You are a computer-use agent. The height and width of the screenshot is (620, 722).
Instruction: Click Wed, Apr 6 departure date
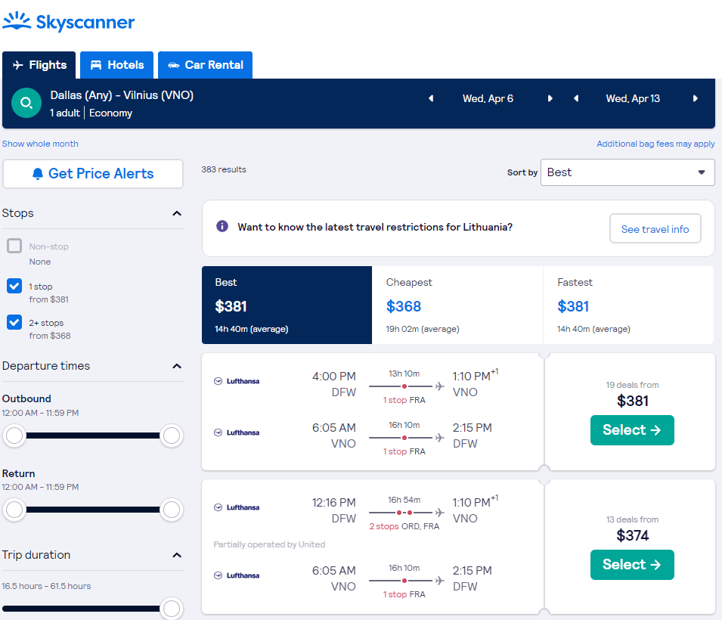pyautogui.click(x=488, y=98)
